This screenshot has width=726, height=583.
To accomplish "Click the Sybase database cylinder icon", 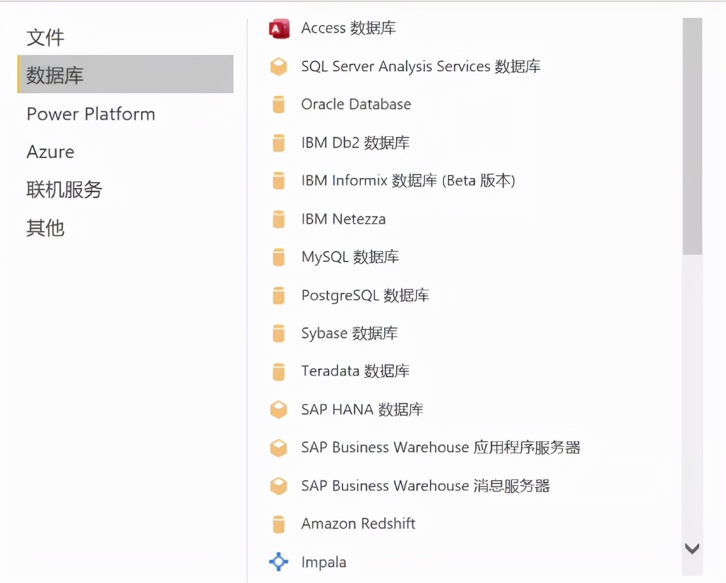I will tap(279, 334).
